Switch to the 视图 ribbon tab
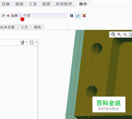Viewport: 132px width, 119px height. pyautogui.click(x=46, y=4)
